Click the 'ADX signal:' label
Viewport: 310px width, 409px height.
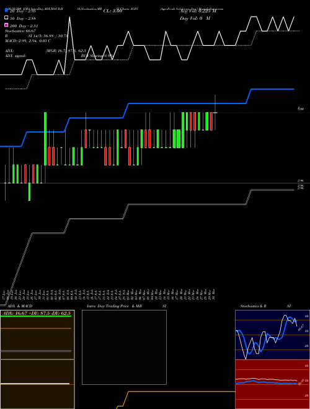15,56
